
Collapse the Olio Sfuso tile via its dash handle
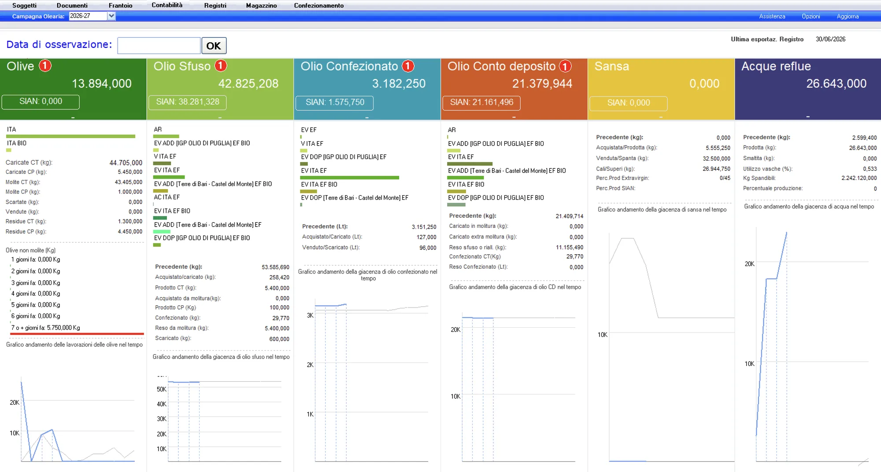(x=220, y=117)
